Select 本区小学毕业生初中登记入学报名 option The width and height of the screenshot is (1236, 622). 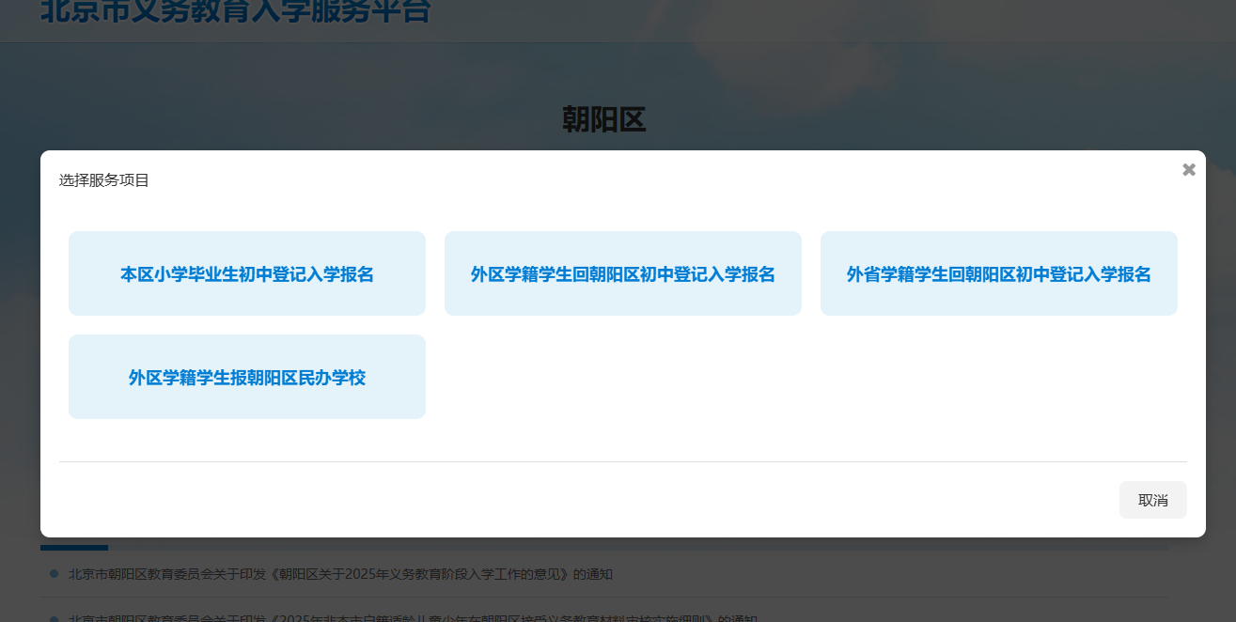247,273
